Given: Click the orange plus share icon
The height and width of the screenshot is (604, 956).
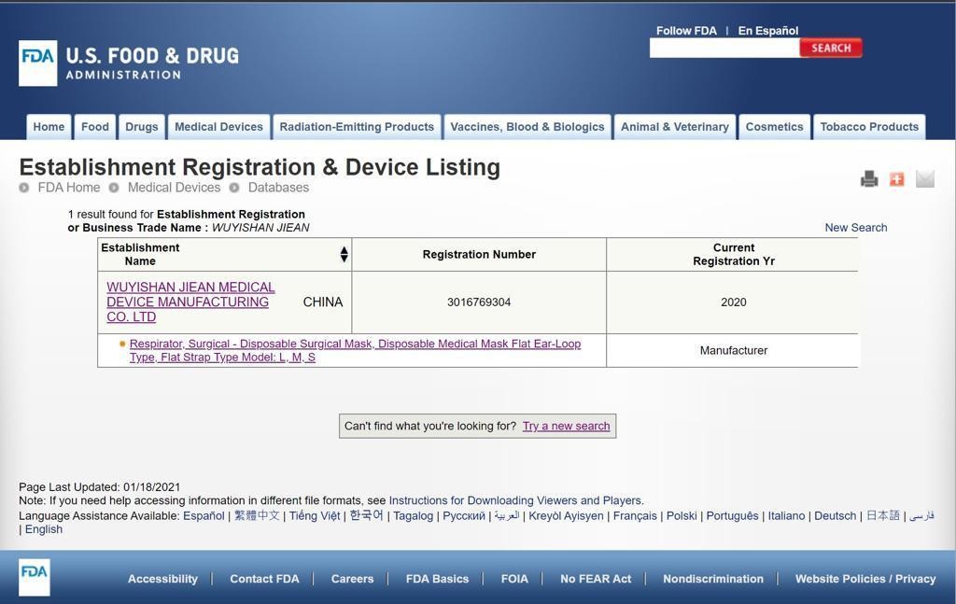Looking at the screenshot, I should pos(897,179).
